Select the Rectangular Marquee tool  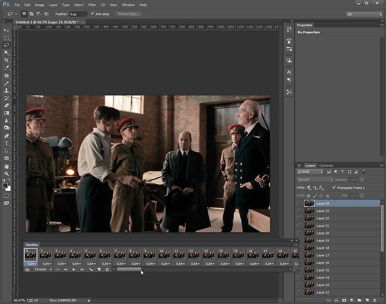pos(6,38)
